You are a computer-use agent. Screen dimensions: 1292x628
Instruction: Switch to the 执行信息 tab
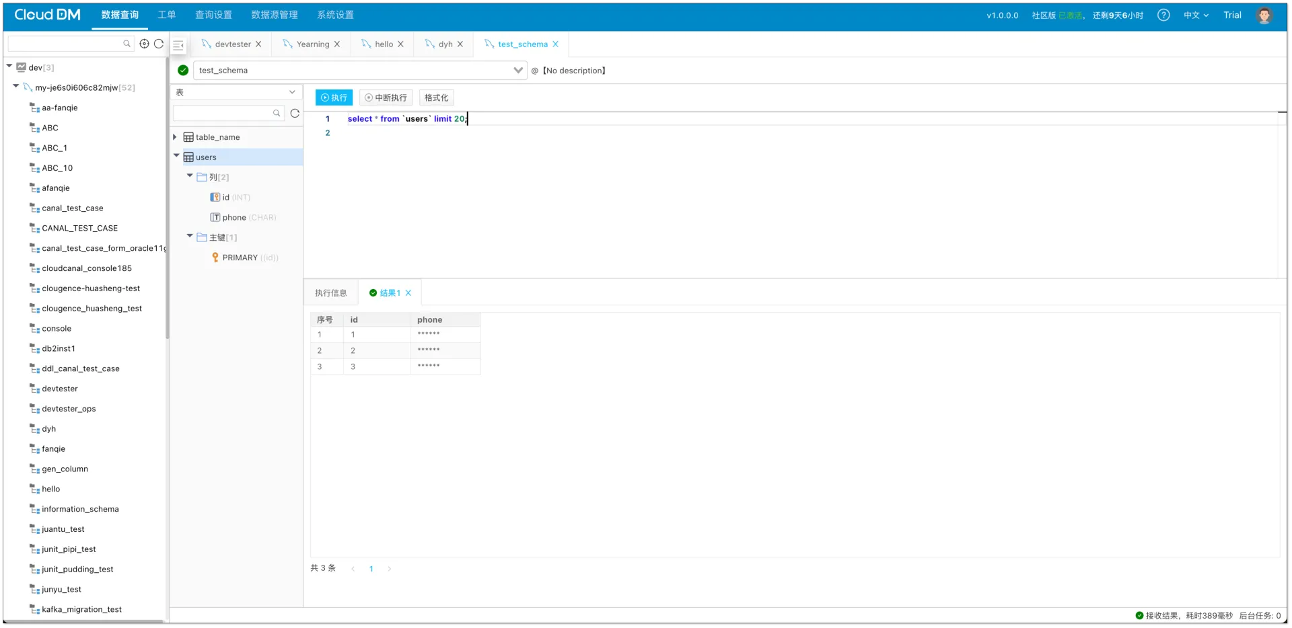[x=331, y=293]
